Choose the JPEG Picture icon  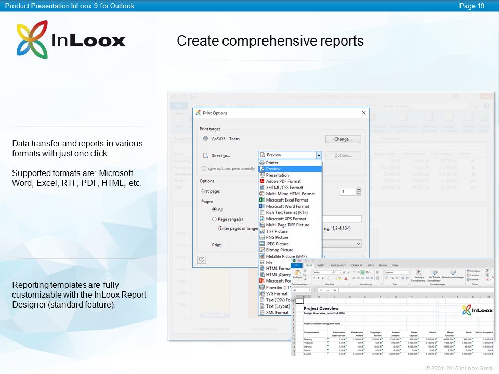(262, 244)
